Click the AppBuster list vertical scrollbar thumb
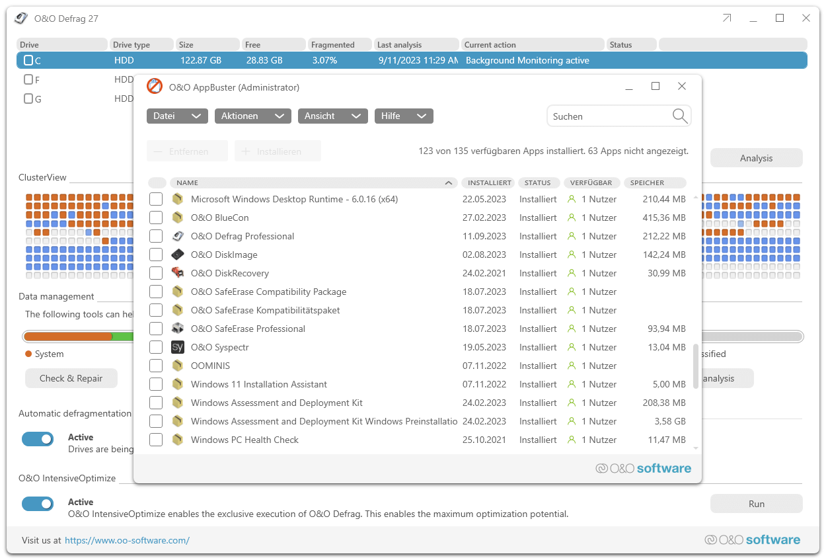826x560 pixels. coord(696,366)
